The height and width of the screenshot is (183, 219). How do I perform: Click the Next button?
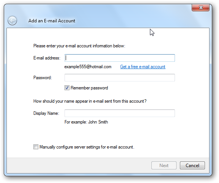164,166
